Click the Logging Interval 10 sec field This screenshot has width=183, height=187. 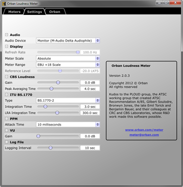click(90, 148)
